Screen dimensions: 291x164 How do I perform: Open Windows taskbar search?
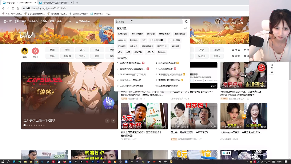pos(8,162)
